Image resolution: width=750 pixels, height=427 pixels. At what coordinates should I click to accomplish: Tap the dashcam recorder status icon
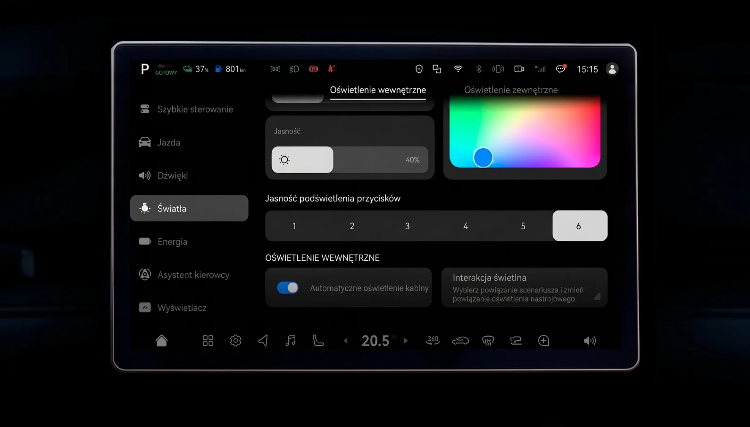click(519, 69)
